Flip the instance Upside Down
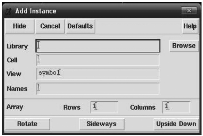Image resolution: width=203 pixels, height=136 pixels. click(x=176, y=124)
